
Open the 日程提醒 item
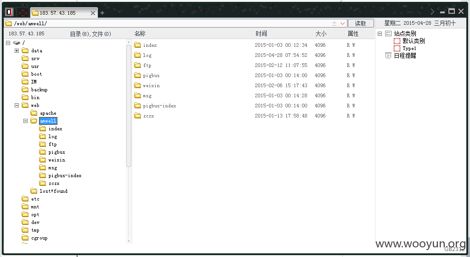(405, 56)
